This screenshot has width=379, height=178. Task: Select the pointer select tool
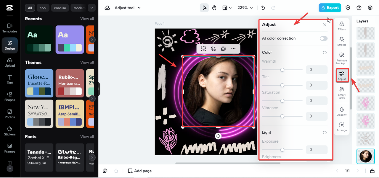tap(204, 8)
